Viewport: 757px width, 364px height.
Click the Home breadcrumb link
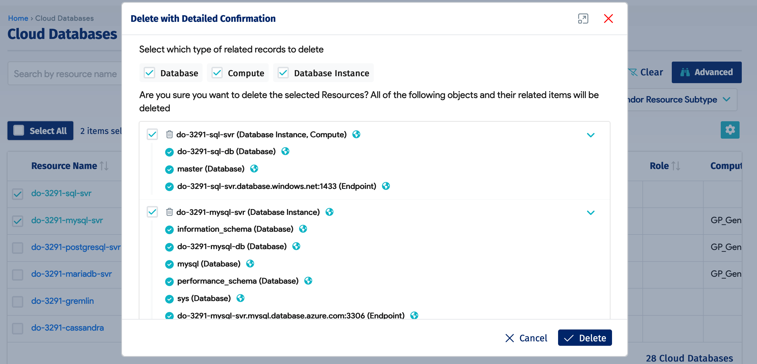pyautogui.click(x=18, y=18)
